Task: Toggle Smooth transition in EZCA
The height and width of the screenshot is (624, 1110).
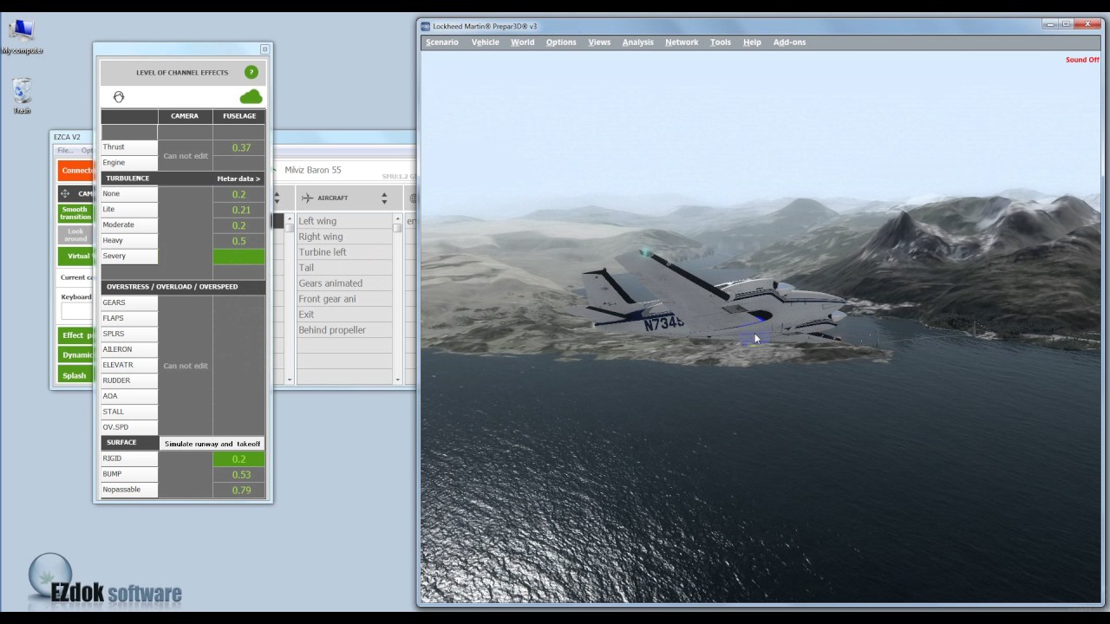Action: point(75,213)
